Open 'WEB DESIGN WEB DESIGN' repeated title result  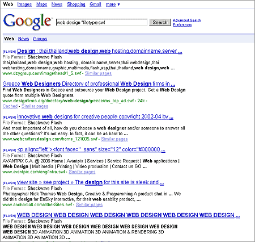129,215
